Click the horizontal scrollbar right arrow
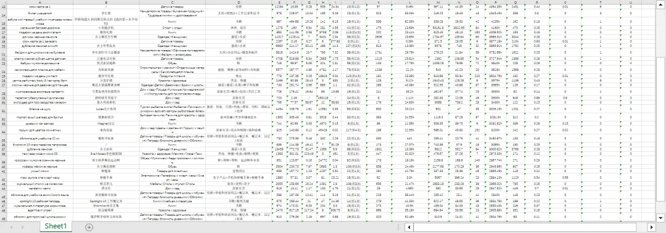The width and height of the screenshot is (666, 233). [652, 227]
